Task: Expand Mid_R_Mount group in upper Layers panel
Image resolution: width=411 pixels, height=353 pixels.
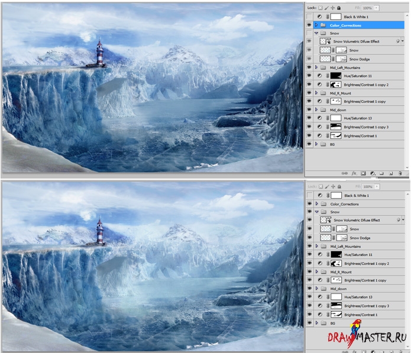Action: (x=316, y=93)
